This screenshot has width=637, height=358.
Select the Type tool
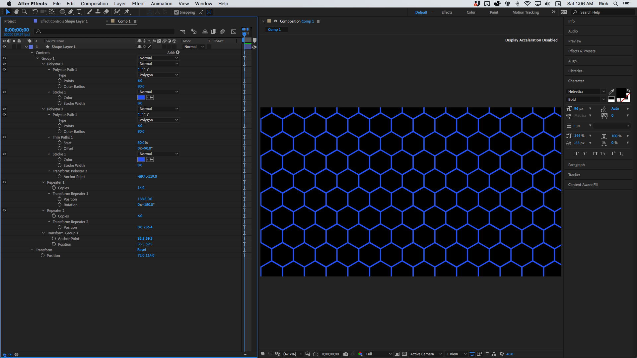[79, 12]
